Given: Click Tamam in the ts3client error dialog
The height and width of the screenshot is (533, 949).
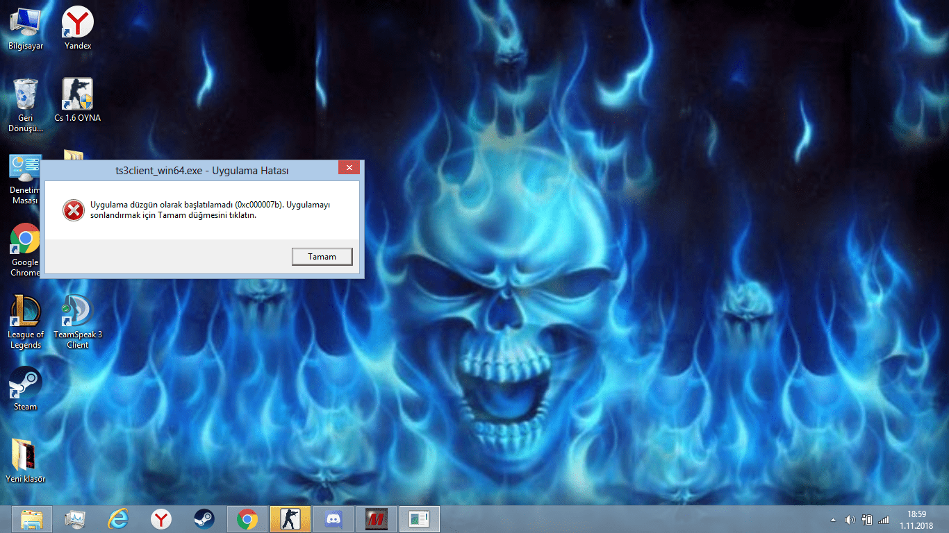Looking at the screenshot, I should (x=322, y=257).
